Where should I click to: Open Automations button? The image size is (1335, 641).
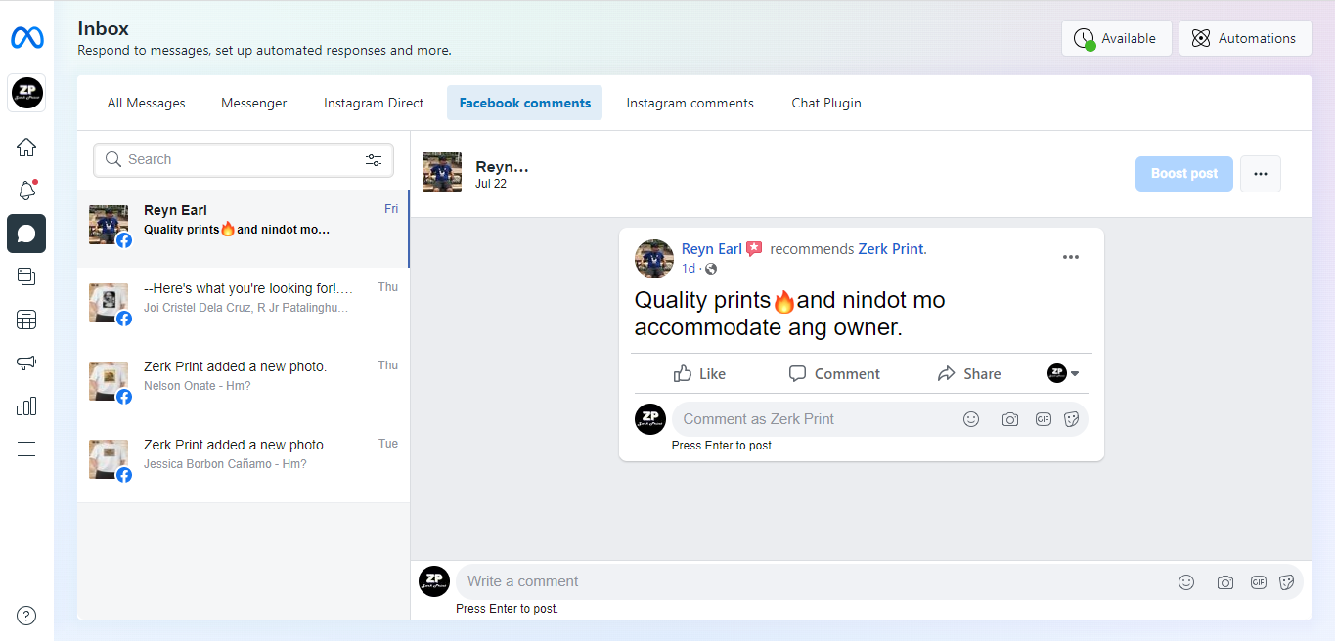[x=1245, y=38]
